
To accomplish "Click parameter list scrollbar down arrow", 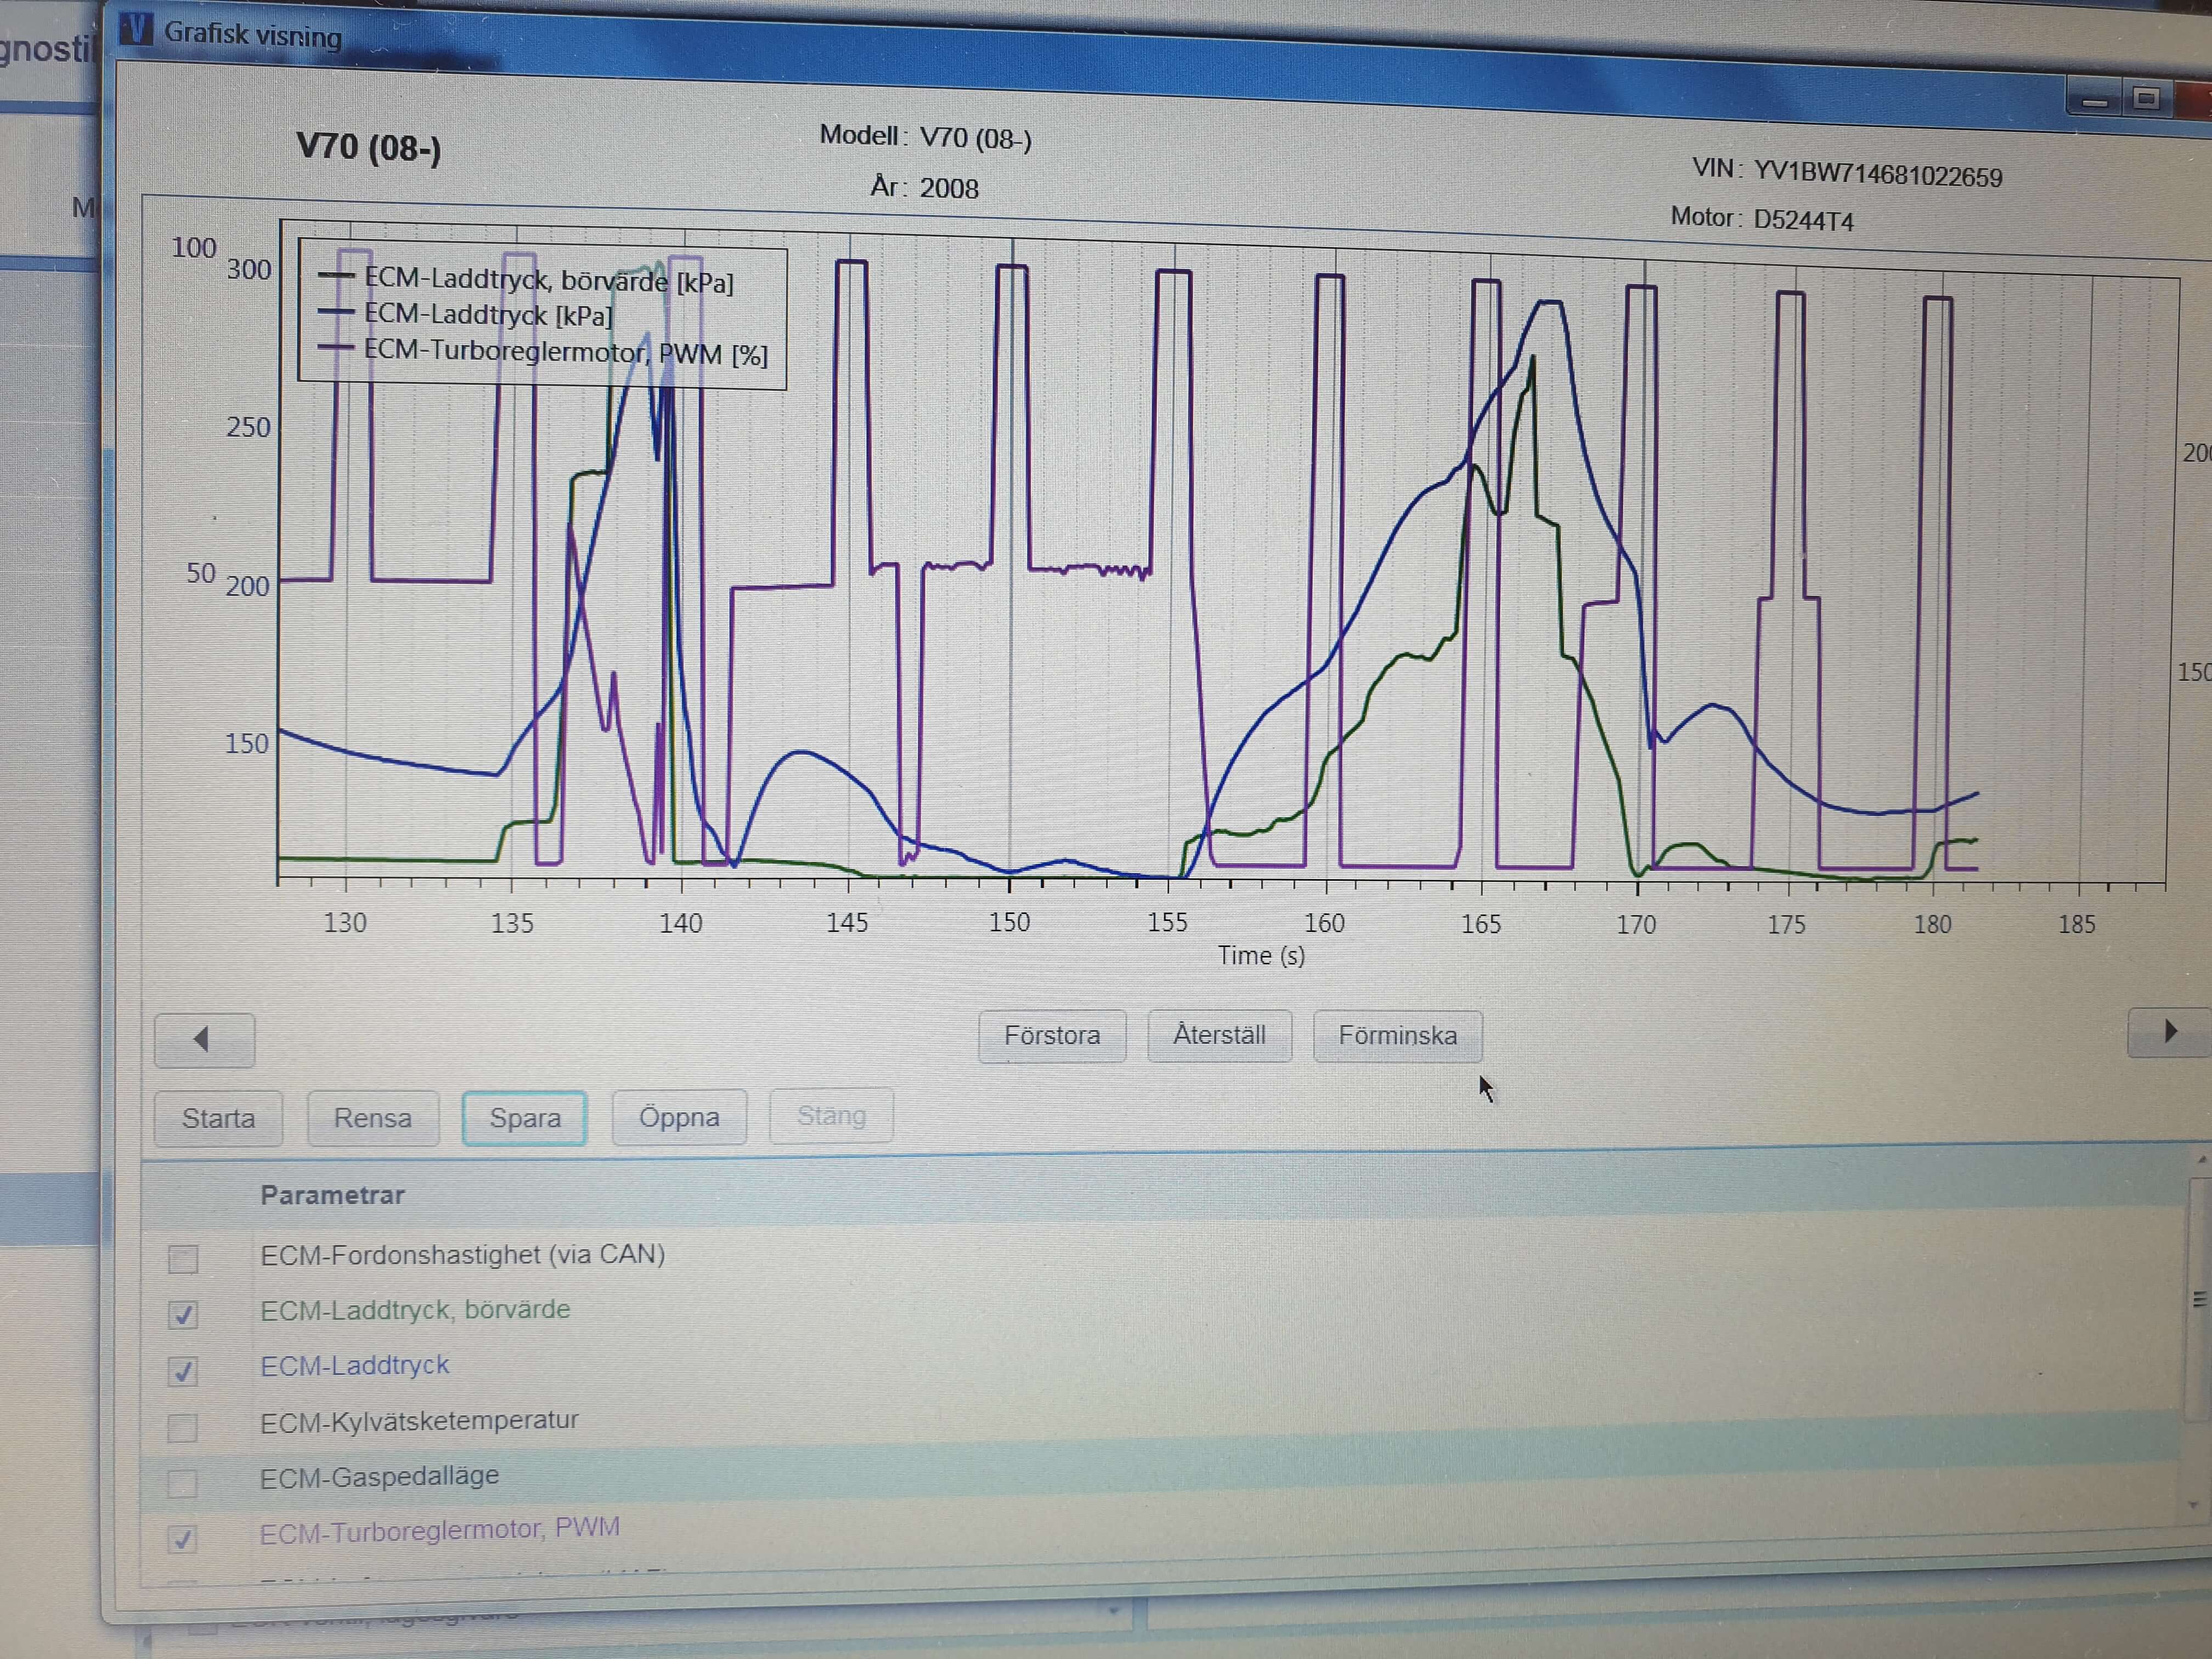I will (x=2194, y=1504).
